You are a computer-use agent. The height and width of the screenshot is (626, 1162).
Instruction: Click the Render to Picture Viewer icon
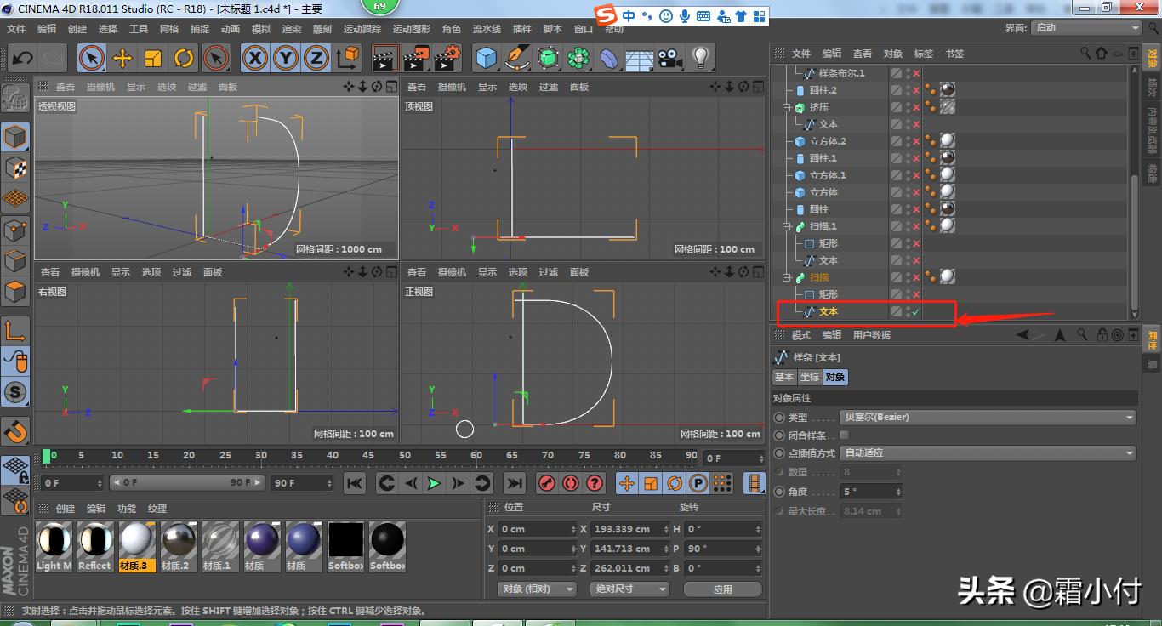(x=415, y=58)
